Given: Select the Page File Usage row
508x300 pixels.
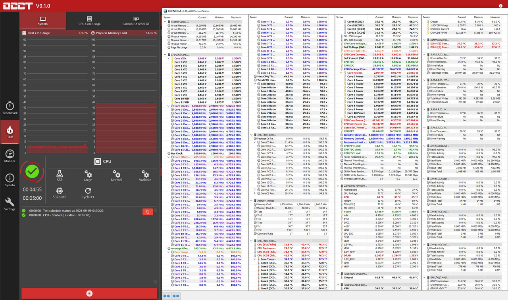Looking at the screenshot, I should pyautogui.click(x=205, y=48).
